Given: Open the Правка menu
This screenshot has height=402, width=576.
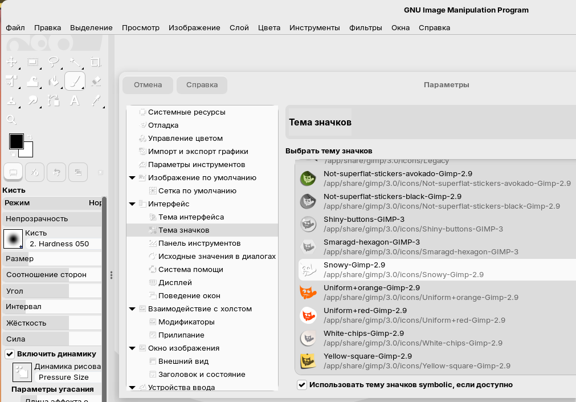Looking at the screenshot, I should pos(47,27).
